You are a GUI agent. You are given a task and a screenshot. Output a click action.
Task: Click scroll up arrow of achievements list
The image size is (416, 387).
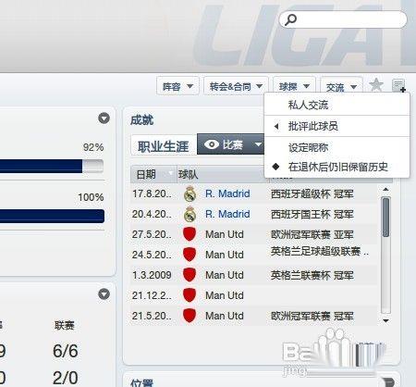click(x=385, y=189)
